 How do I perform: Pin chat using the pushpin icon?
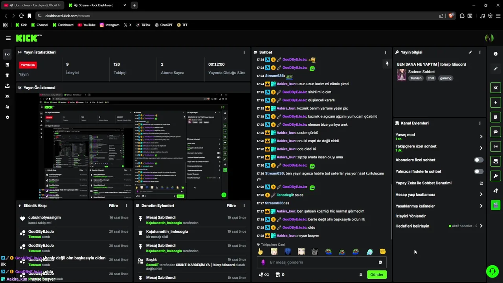[387, 64]
